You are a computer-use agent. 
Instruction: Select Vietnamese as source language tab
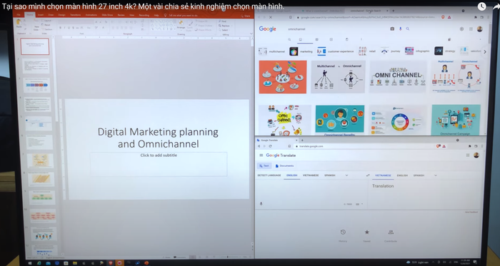pos(311,175)
